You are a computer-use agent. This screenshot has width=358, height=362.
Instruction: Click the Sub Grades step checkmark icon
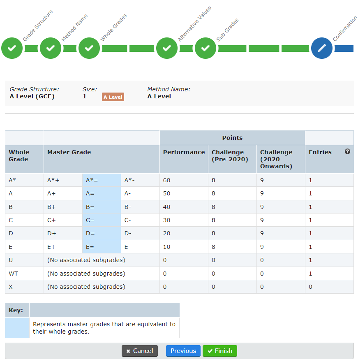(206, 48)
